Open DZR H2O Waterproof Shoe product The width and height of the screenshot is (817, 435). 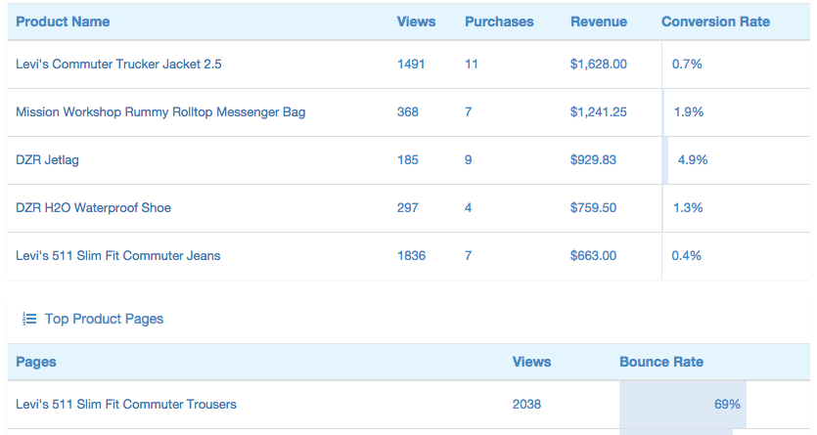click(93, 207)
